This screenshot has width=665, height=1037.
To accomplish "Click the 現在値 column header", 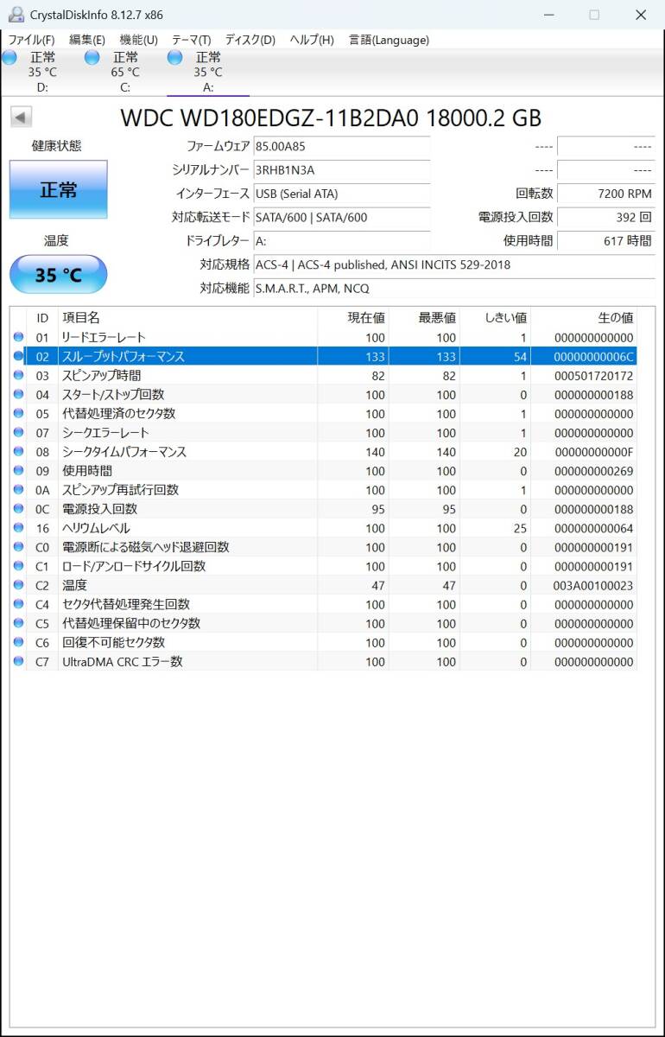I will tap(352, 318).
